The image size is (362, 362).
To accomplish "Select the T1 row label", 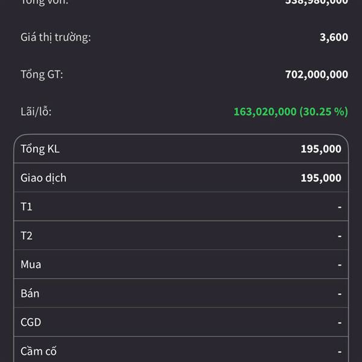I will (27, 207).
